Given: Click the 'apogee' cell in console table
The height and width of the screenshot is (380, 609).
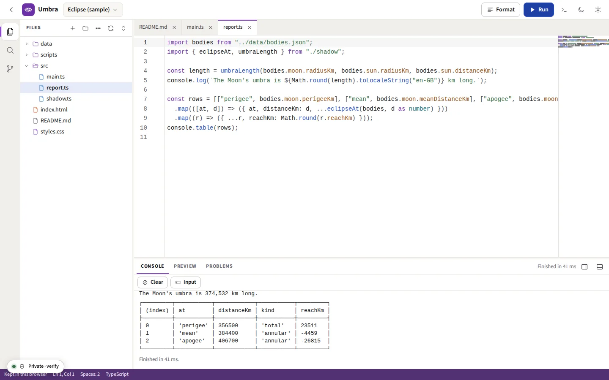Looking at the screenshot, I should [x=192, y=341].
